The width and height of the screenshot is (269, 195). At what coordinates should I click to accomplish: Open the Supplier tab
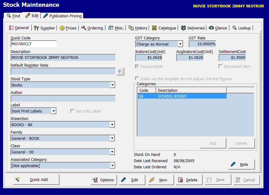point(45,28)
